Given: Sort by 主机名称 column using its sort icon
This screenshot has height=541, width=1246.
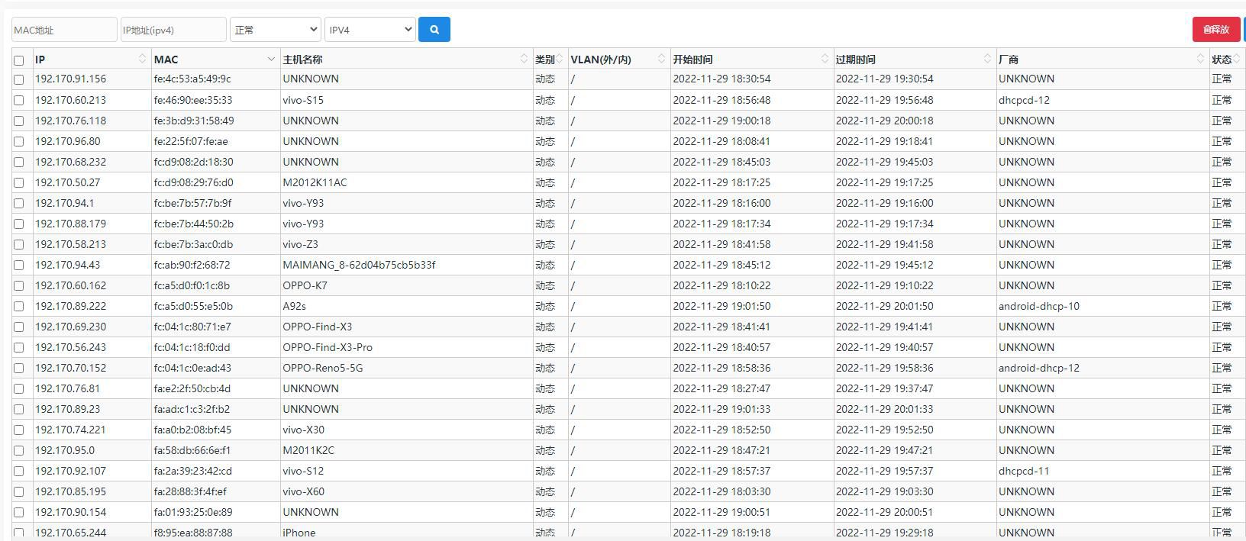Looking at the screenshot, I should click(524, 59).
